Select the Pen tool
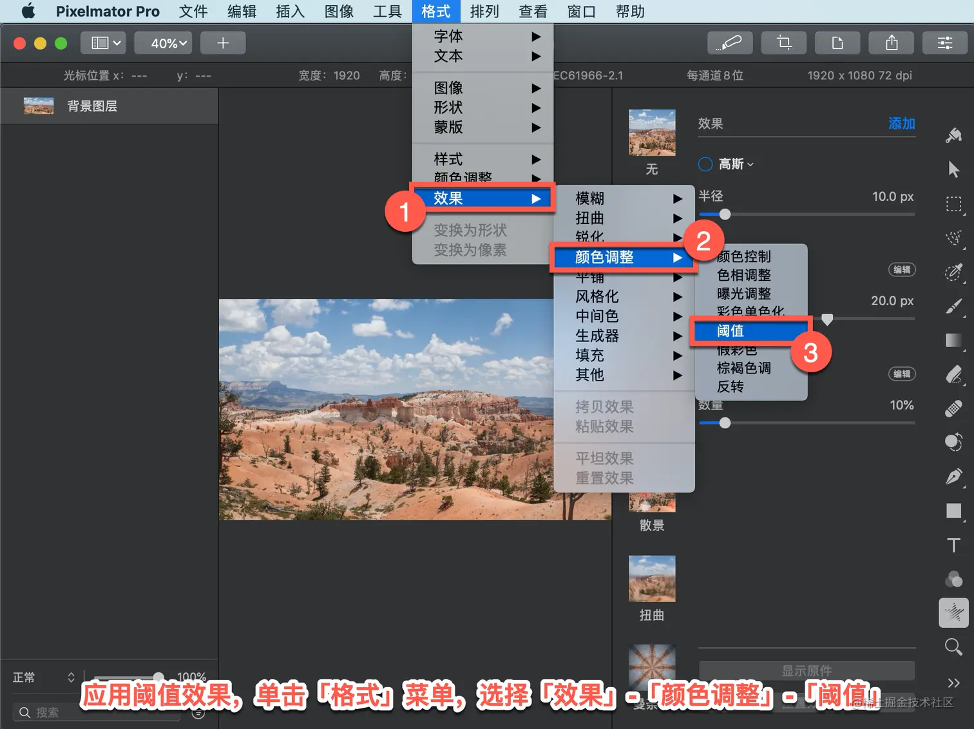This screenshot has width=974, height=729. point(953,477)
